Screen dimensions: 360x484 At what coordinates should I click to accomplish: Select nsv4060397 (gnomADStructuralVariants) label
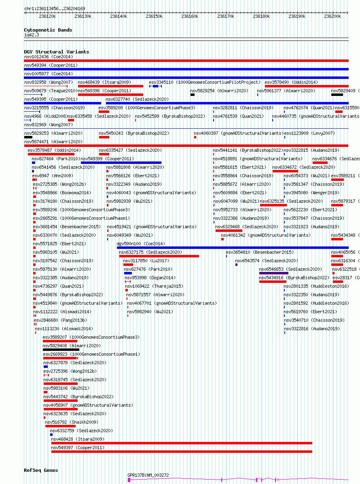tap(239, 134)
